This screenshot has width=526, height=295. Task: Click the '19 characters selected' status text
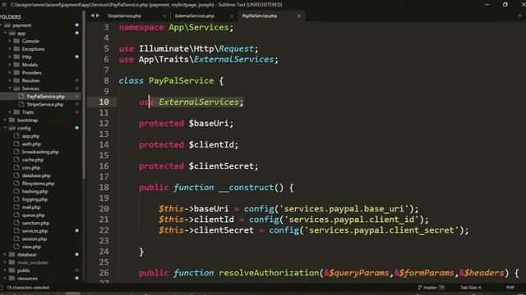click(x=28, y=288)
